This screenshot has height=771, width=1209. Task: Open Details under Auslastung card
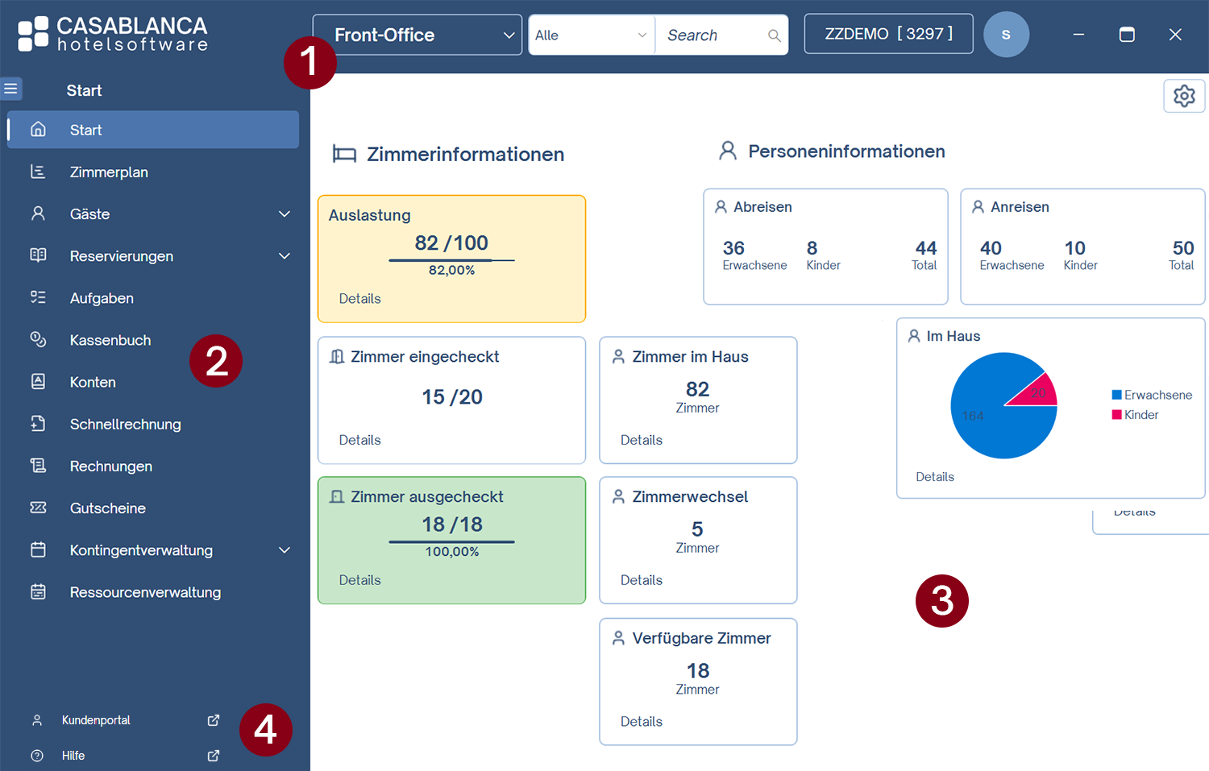click(359, 299)
